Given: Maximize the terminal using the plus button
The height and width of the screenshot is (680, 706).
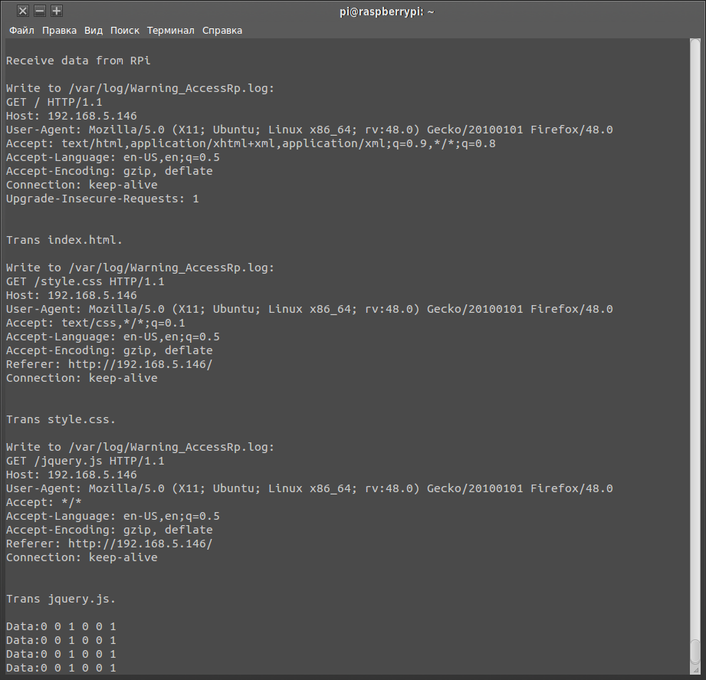Looking at the screenshot, I should pyautogui.click(x=57, y=11).
